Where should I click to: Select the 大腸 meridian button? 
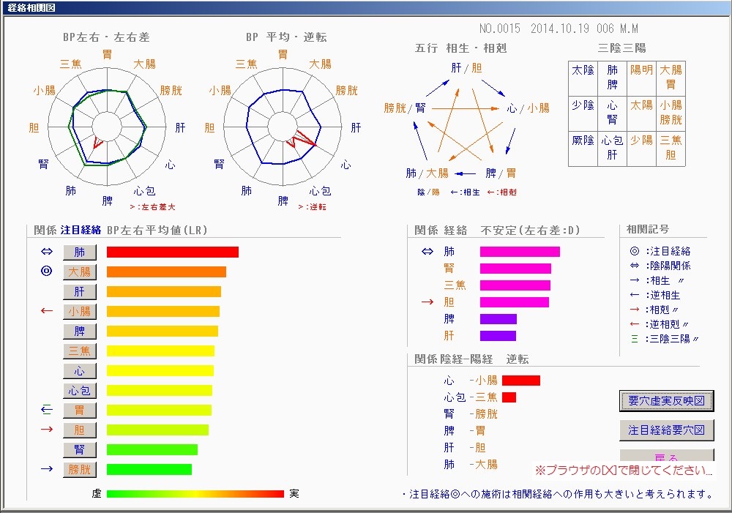(80, 272)
